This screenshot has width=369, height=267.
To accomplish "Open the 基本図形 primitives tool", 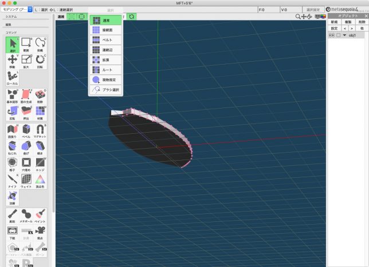I will (x=13, y=96).
